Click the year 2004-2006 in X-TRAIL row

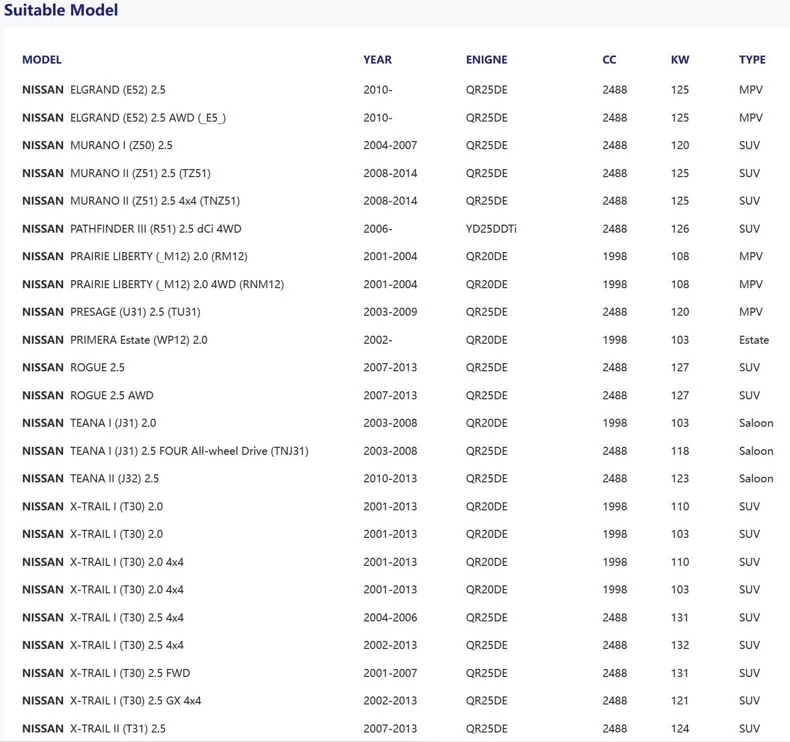click(x=390, y=618)
